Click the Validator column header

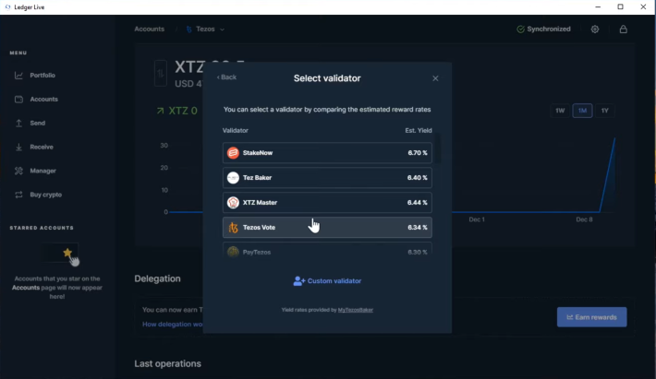pos(235,131)
